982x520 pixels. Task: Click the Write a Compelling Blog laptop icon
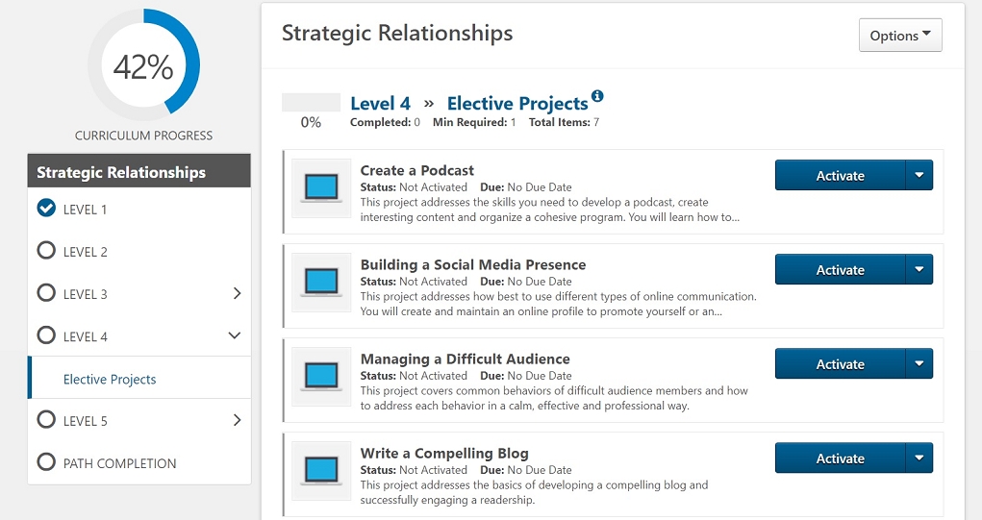point(321,471)
